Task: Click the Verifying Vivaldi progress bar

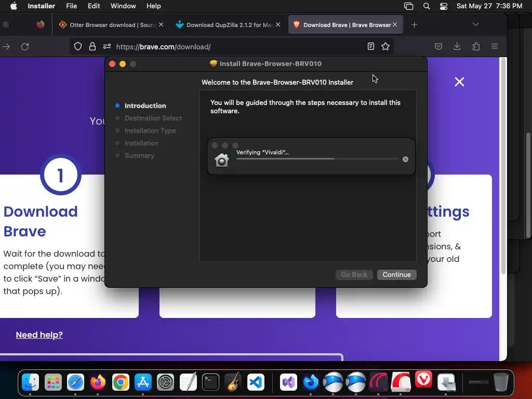Action: pos(317,159)
